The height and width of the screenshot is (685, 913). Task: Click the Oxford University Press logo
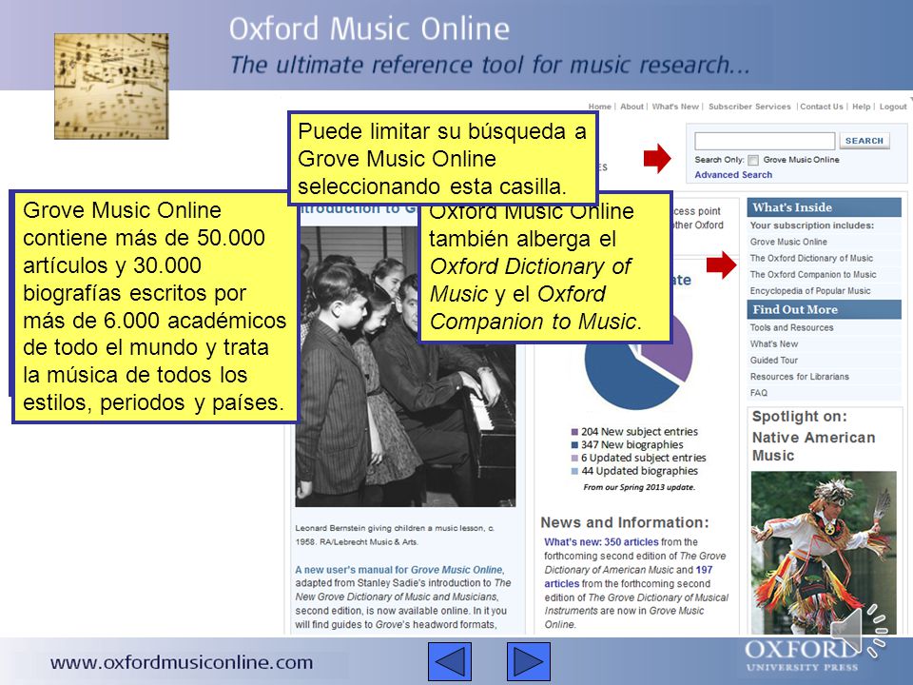coord(801,656)
